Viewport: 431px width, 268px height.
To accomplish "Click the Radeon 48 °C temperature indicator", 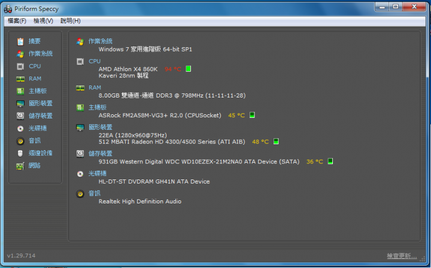I will coord(276,141).
